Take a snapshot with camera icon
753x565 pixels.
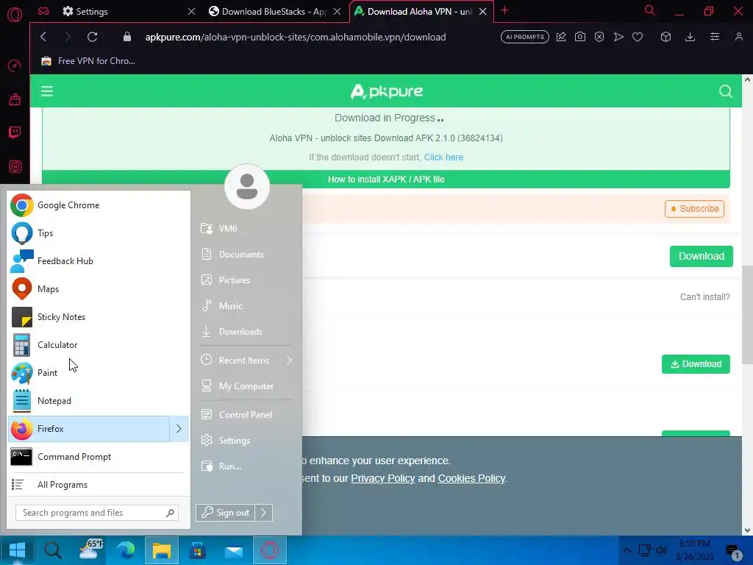tap(580, 37)
